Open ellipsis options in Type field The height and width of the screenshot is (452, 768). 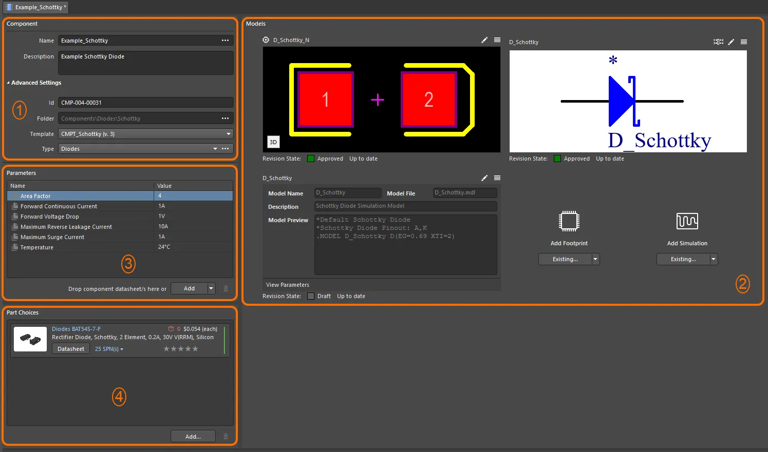click(x=225, y=149)
